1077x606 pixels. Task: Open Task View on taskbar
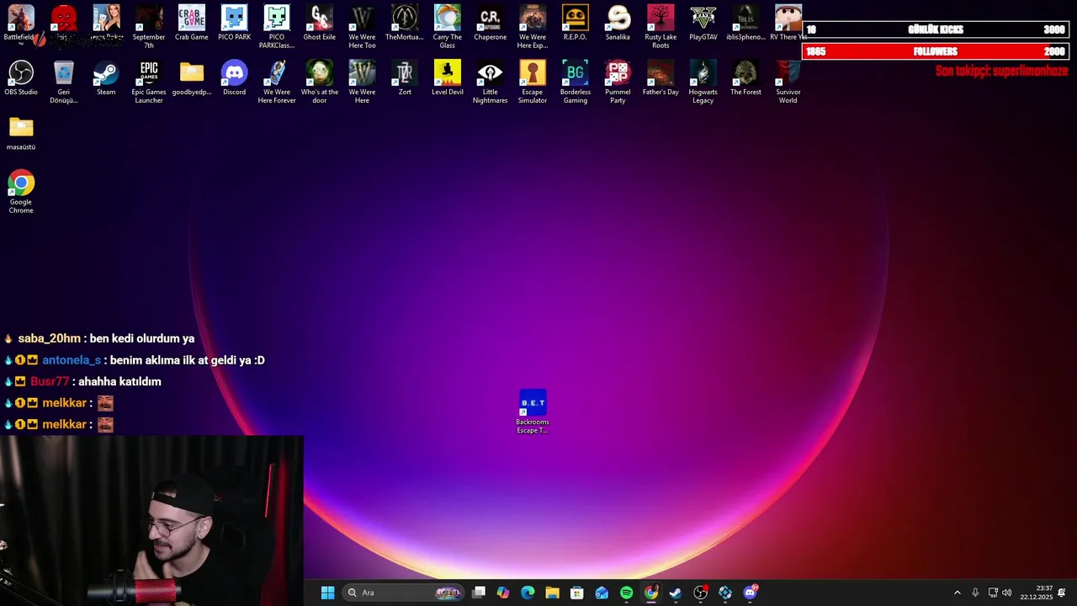point(479,593)
